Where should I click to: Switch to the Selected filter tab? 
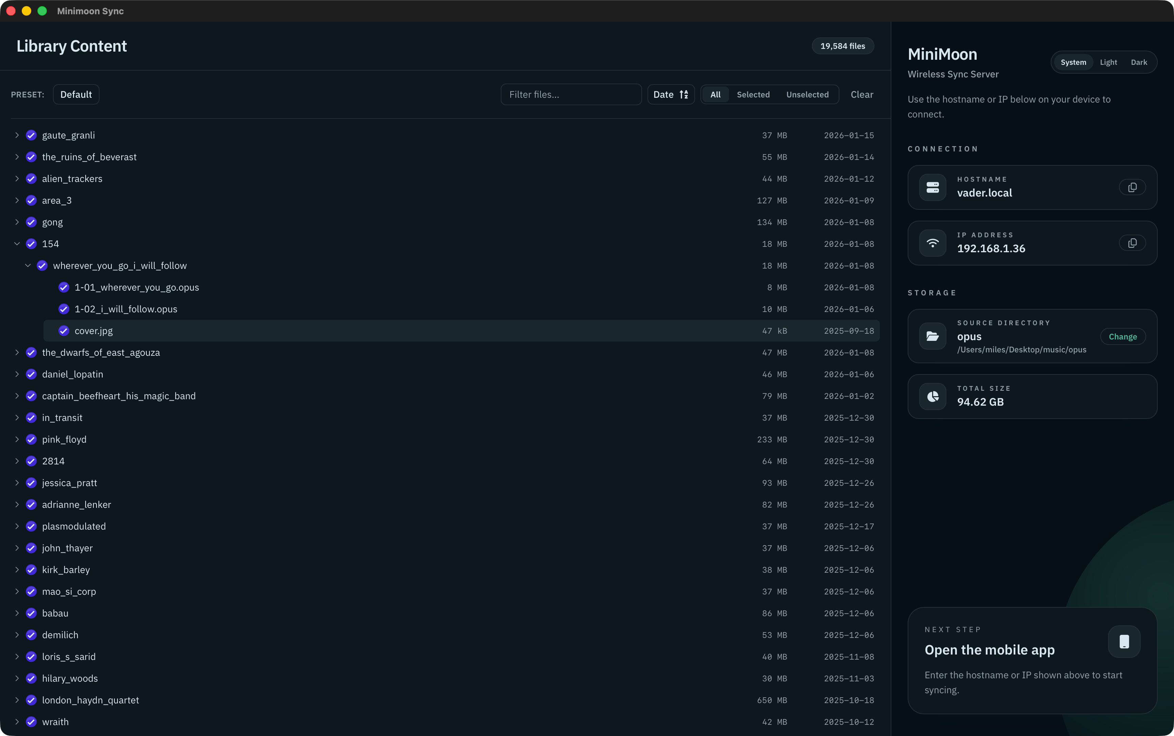tap(753, 94)
